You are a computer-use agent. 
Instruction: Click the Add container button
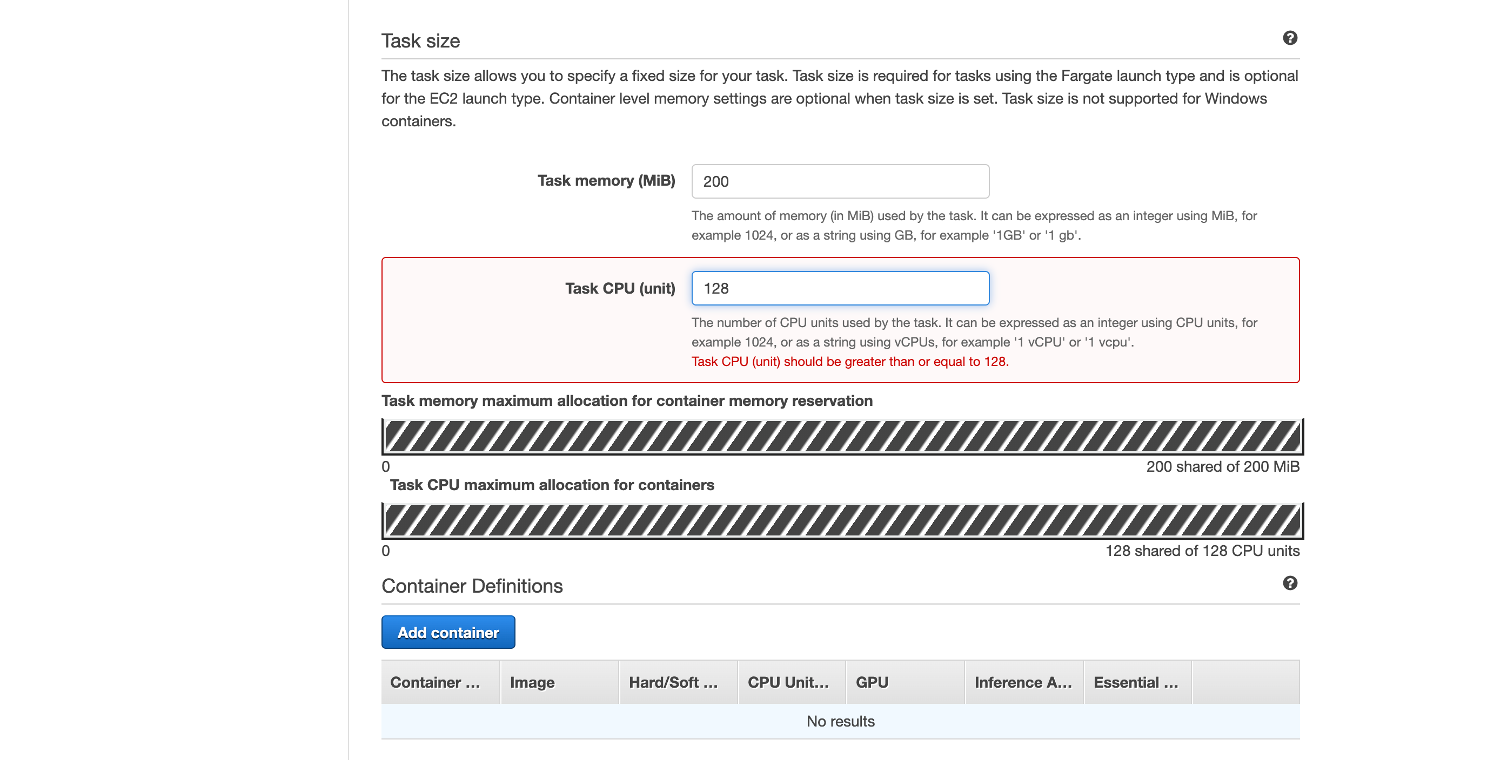point(448,632)
